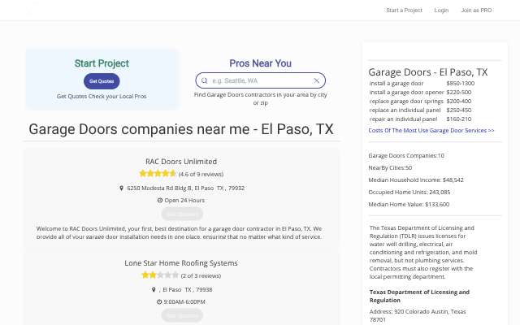Click the Get Quotes button under Start Project

click(102, 81)
